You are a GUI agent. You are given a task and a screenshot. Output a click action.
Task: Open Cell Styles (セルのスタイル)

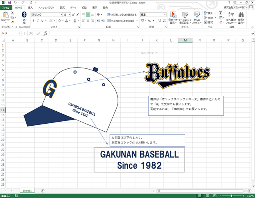coord(197,18)
